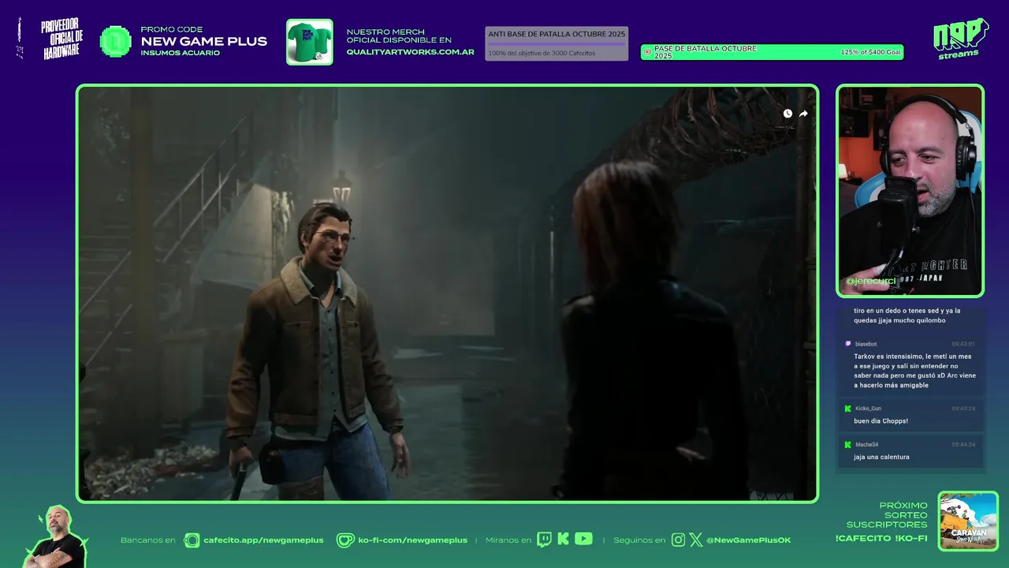Click the Twitch icon in footer
1009x568 pixels.
[544, 540]
